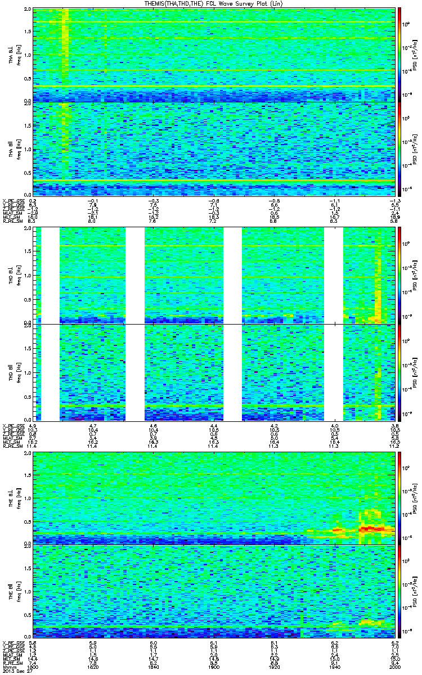Click the THD B-parallel freq [Hz] axis label
The width and height of the screenshot is (422, 675).
18,372
